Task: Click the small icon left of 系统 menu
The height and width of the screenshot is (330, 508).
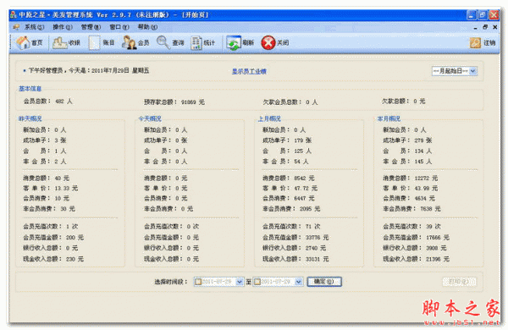Action: [16, 27]
